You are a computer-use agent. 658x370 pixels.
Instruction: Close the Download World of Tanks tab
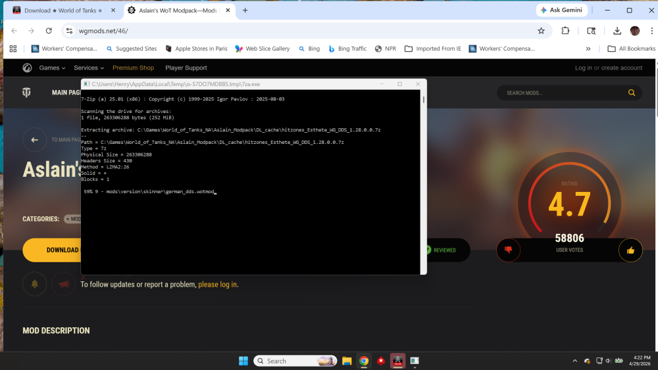point(113,10)
